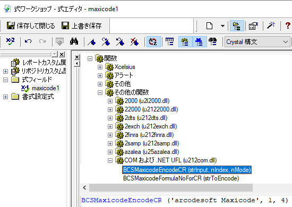Select the maxicode1 formula field

pyautogui.click(x=46, y=88)
